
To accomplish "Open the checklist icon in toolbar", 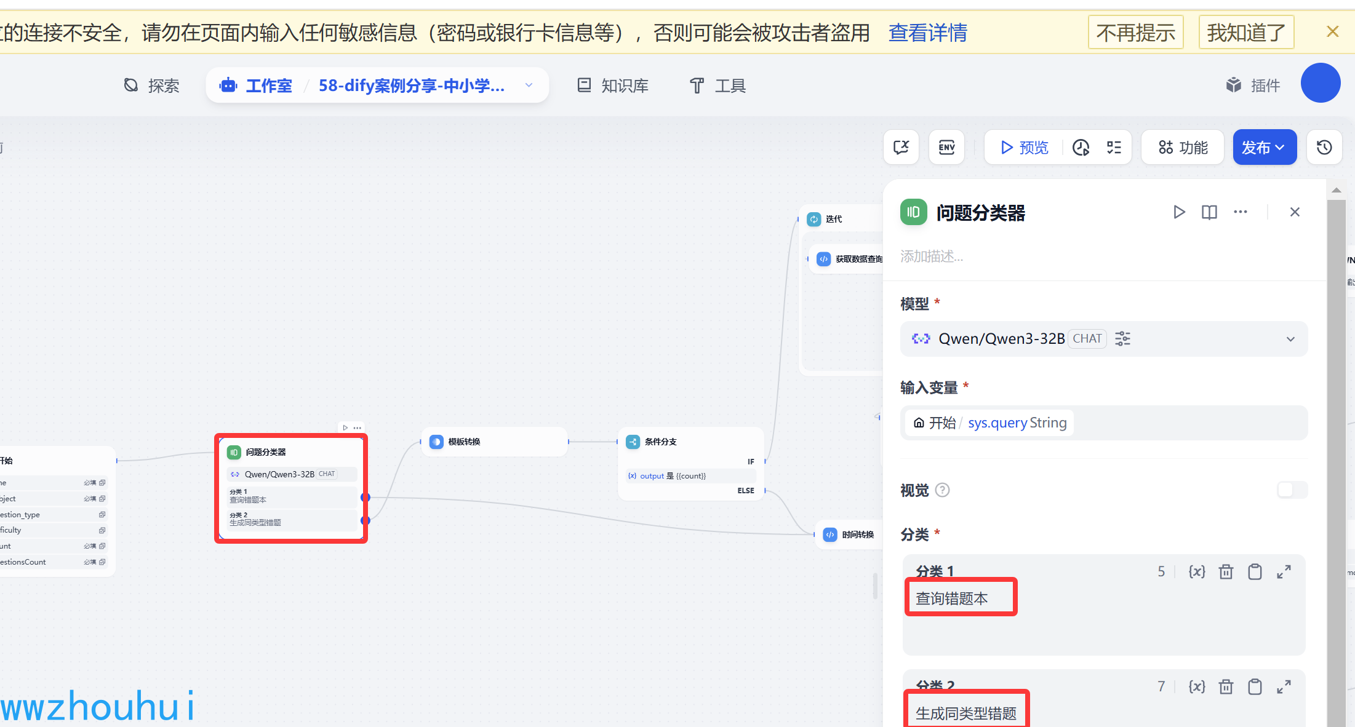I will point(1114,148).
